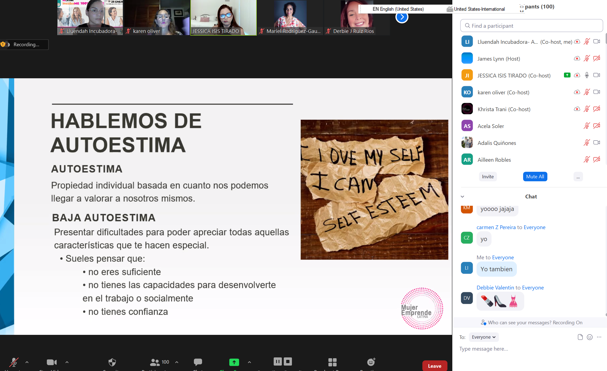Screen dimensions: 607x371
Task: Open Breakout Rooms grid icon
Action: (x=333, y=362)
